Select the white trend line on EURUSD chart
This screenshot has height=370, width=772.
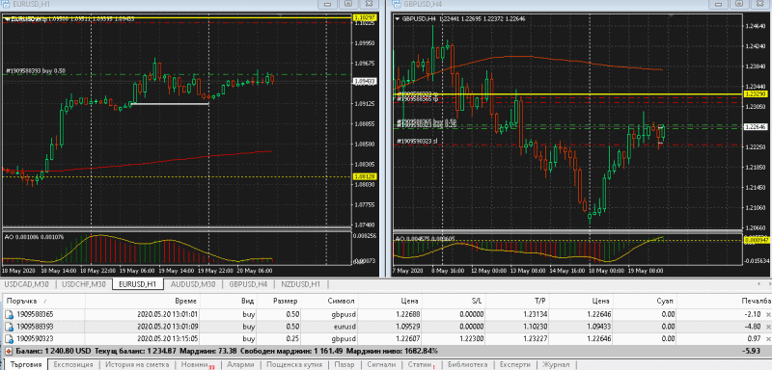[x=170, y=104]
